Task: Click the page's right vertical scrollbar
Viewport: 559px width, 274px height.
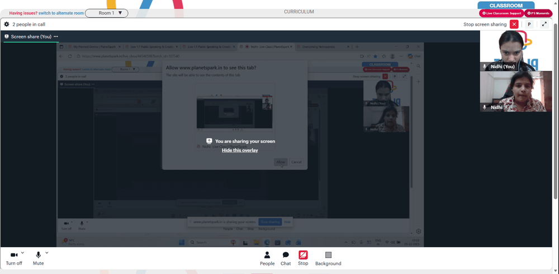Action: click(x=556, y=110)
